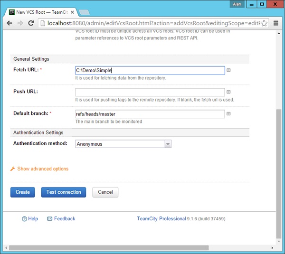The width and height of the screenshot is (285, 254).
Task: Click the address bar URL
Action: coord(152,23)
